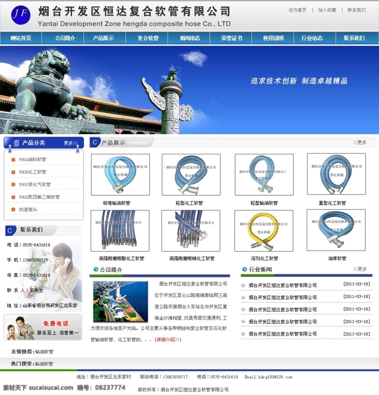Open 轻型化工软管 product thumbnail

click(191, 175)
